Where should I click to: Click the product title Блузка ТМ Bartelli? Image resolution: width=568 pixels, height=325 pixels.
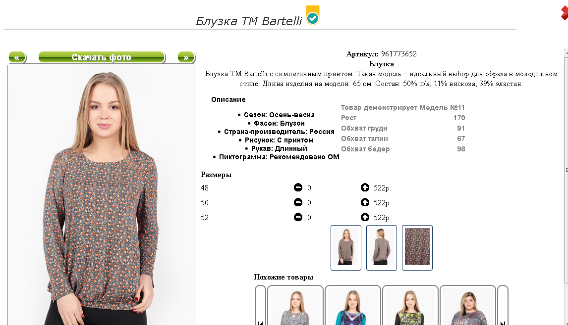[x=249, y=21]
